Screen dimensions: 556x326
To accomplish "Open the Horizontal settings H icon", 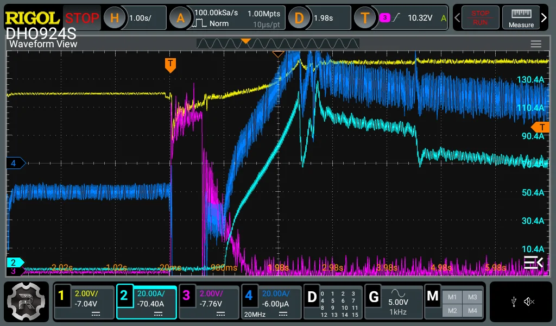I will click(x=115, y=18).
